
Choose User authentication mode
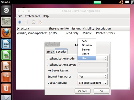pyautogui.click(x=87, y=58)
